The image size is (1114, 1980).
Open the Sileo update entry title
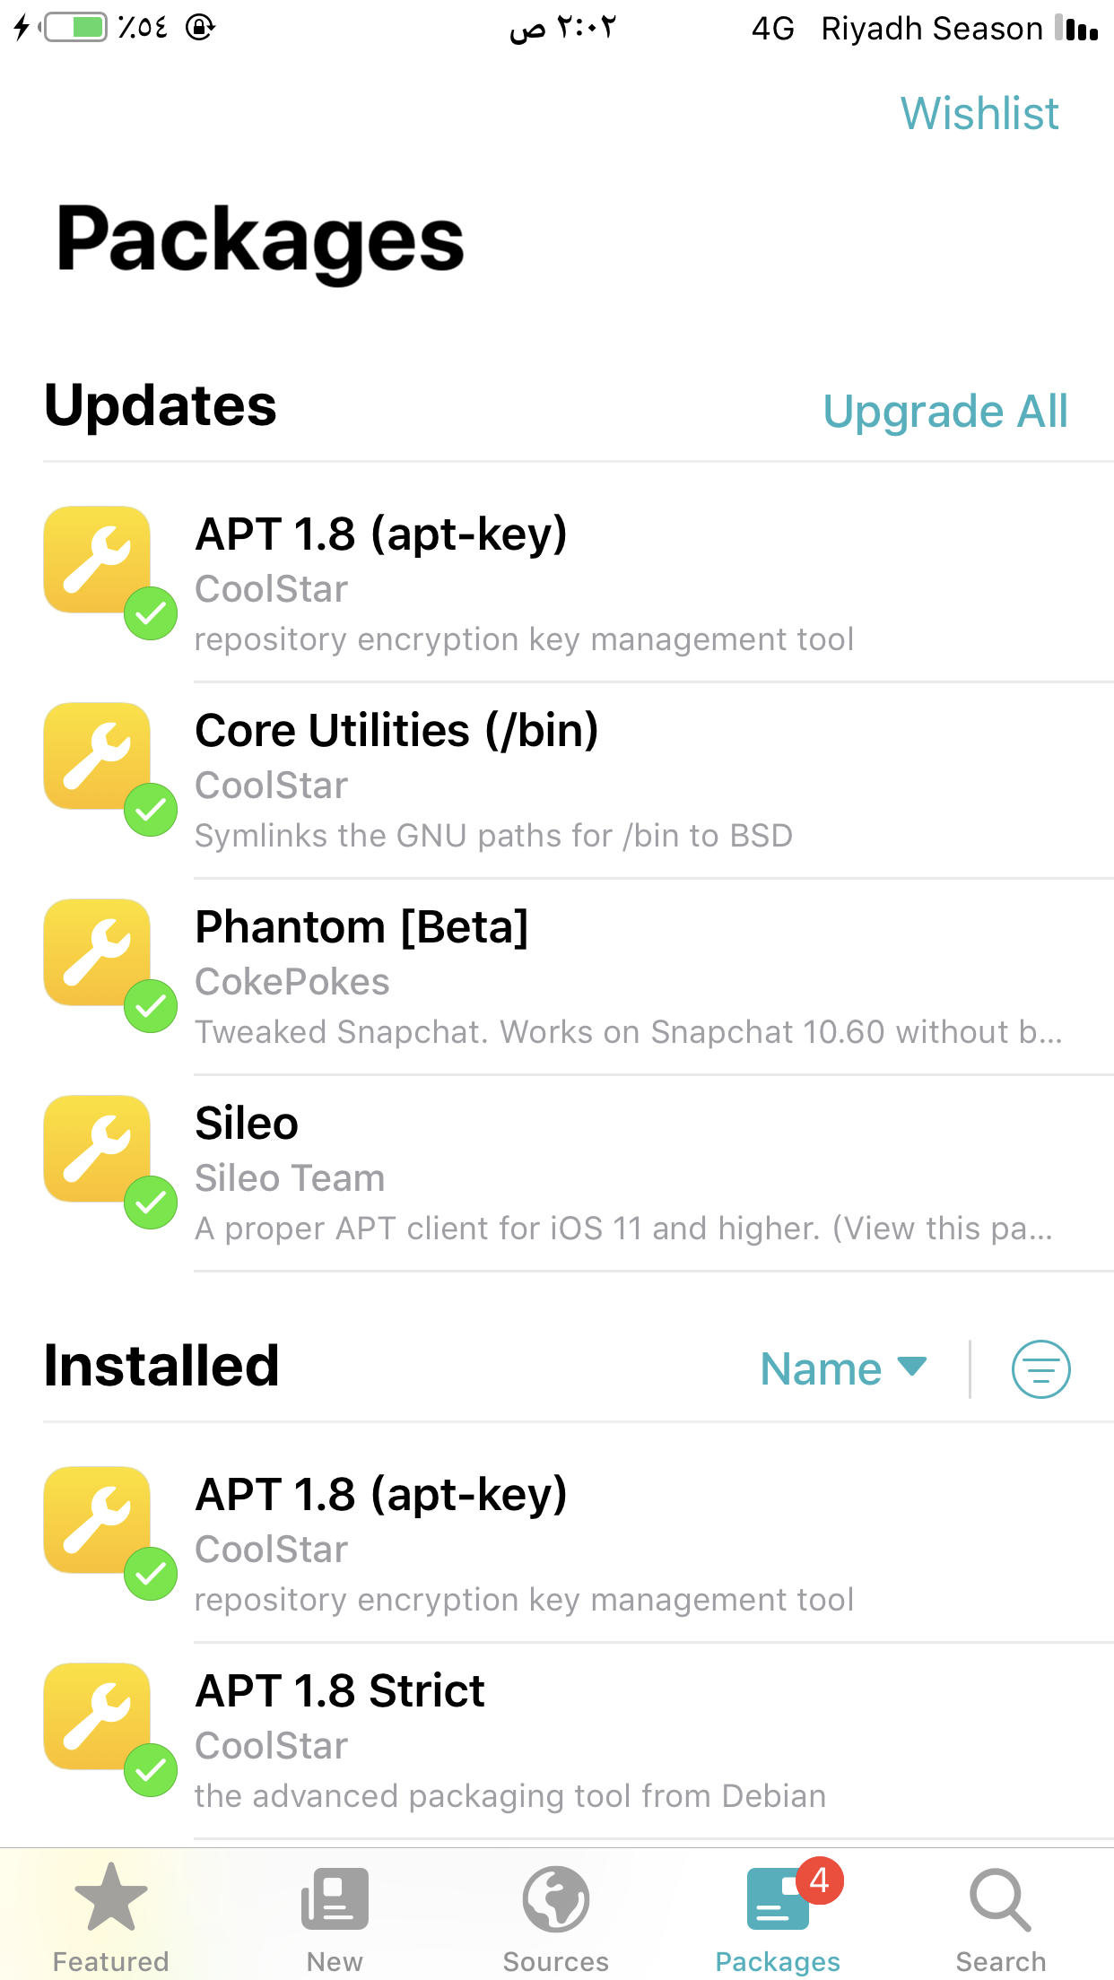(247, 1124)
